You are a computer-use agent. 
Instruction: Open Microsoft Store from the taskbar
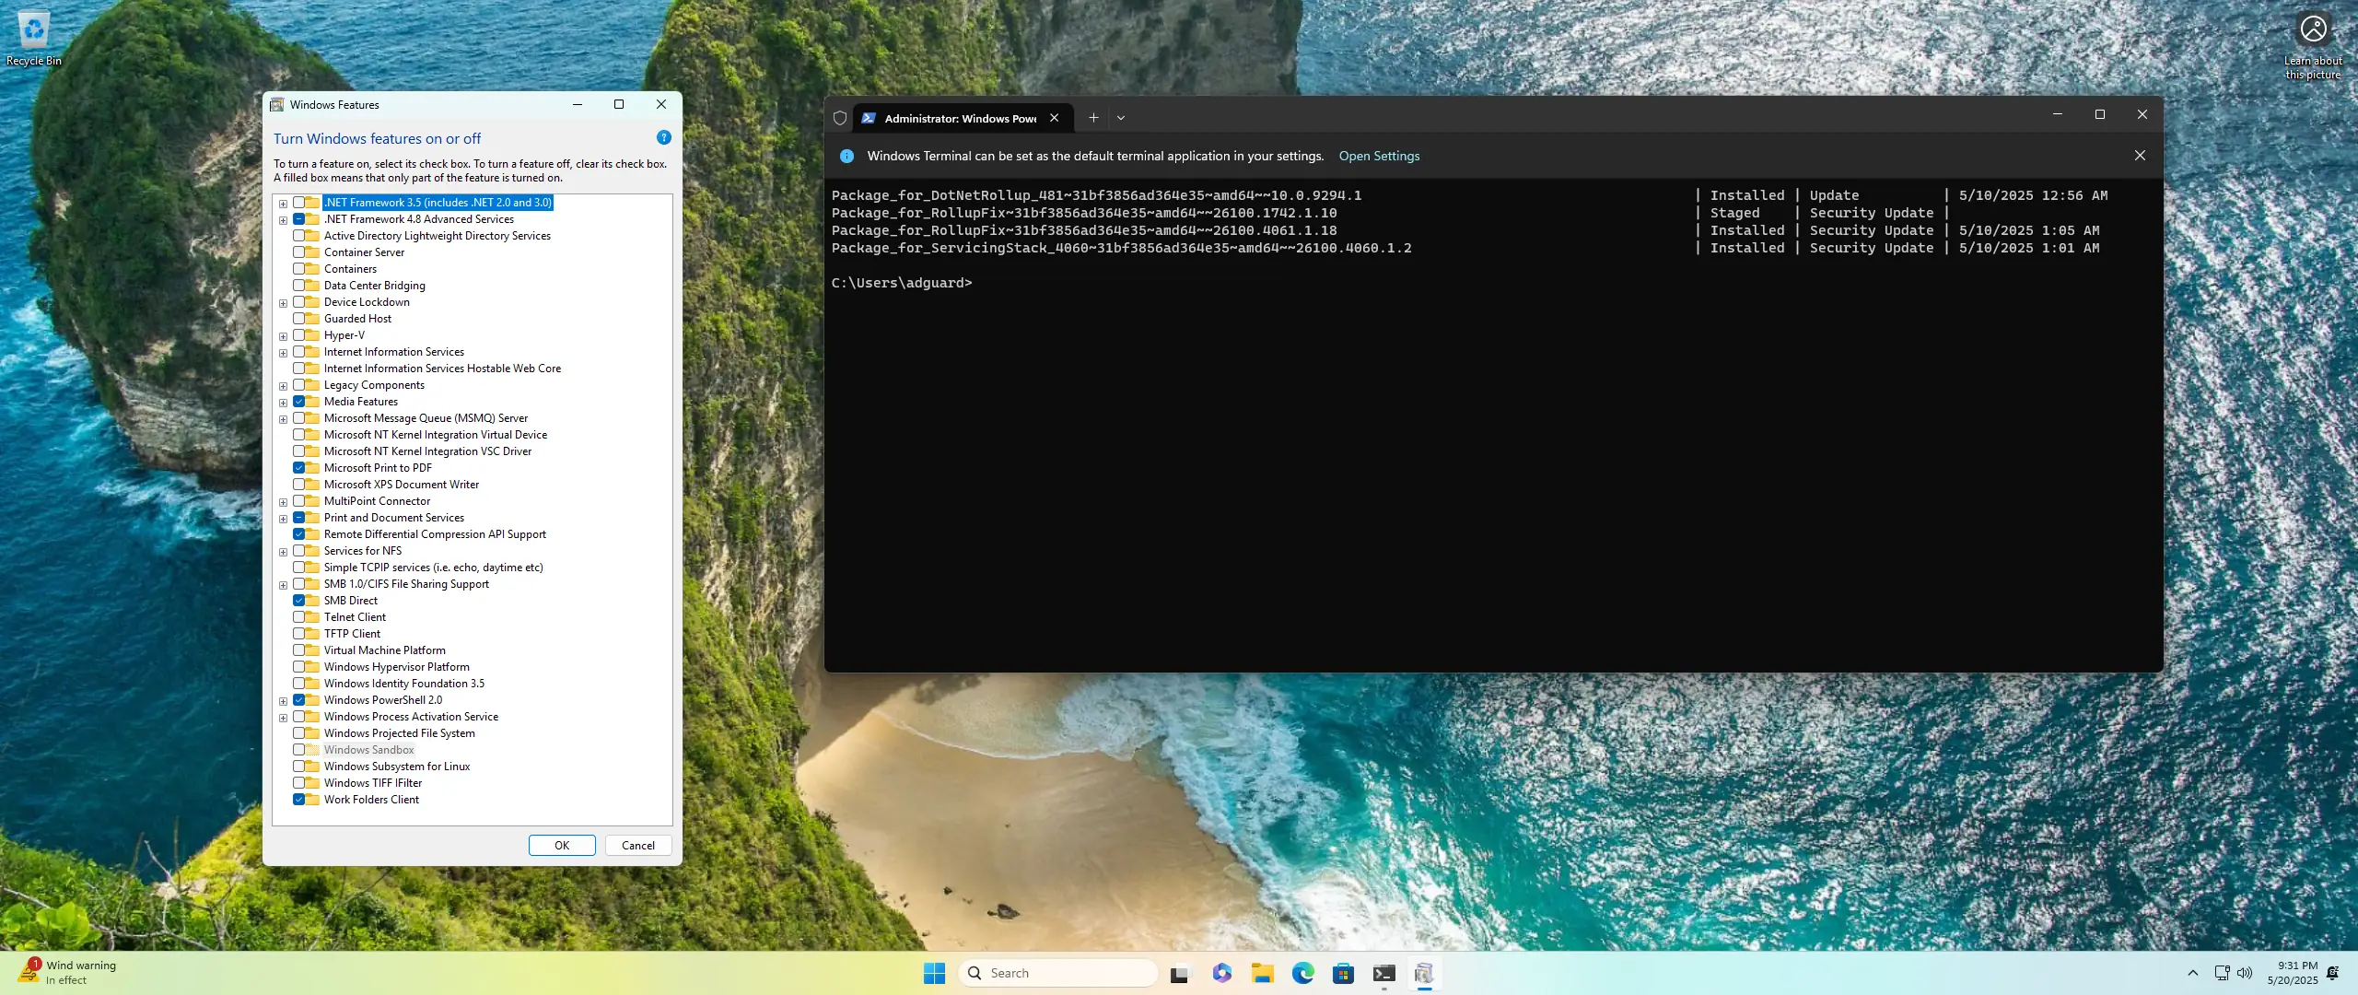[1343, 973]
